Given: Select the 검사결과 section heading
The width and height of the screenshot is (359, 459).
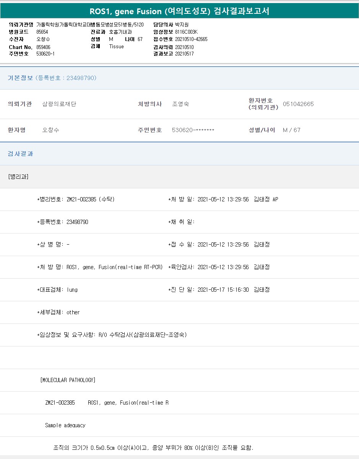Looking at the screenshot, I should point(21,154).
